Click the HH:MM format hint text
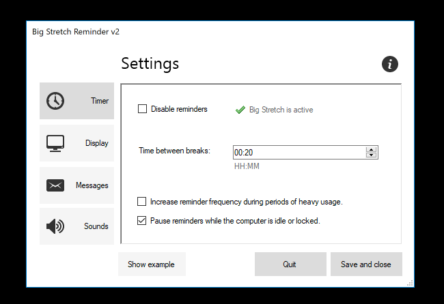 (247, 166)
